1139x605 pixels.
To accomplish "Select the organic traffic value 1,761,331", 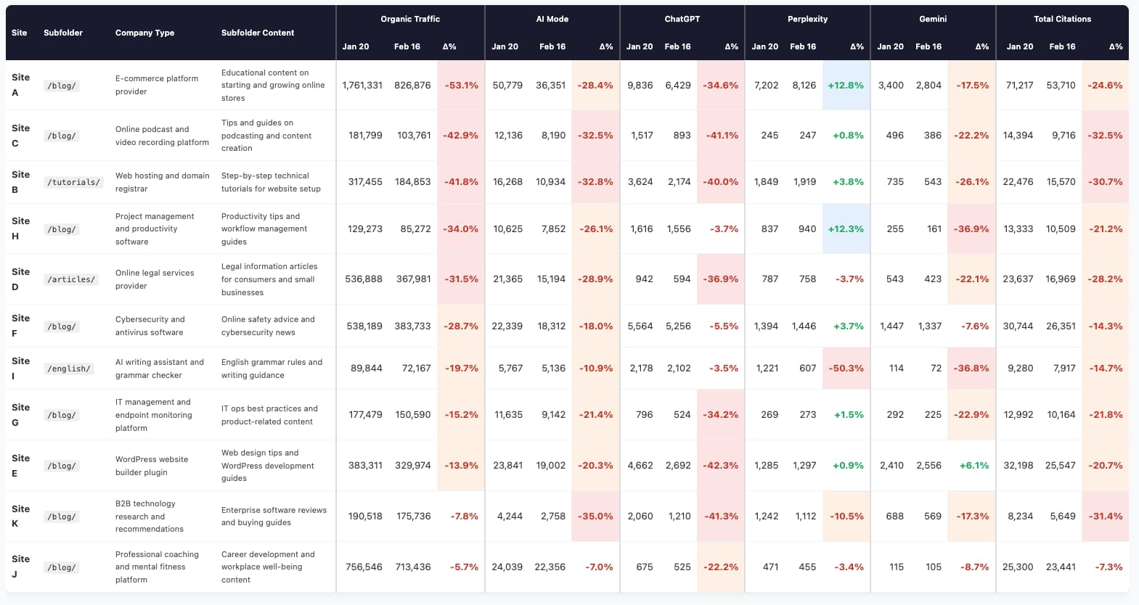I will [362, 85].
